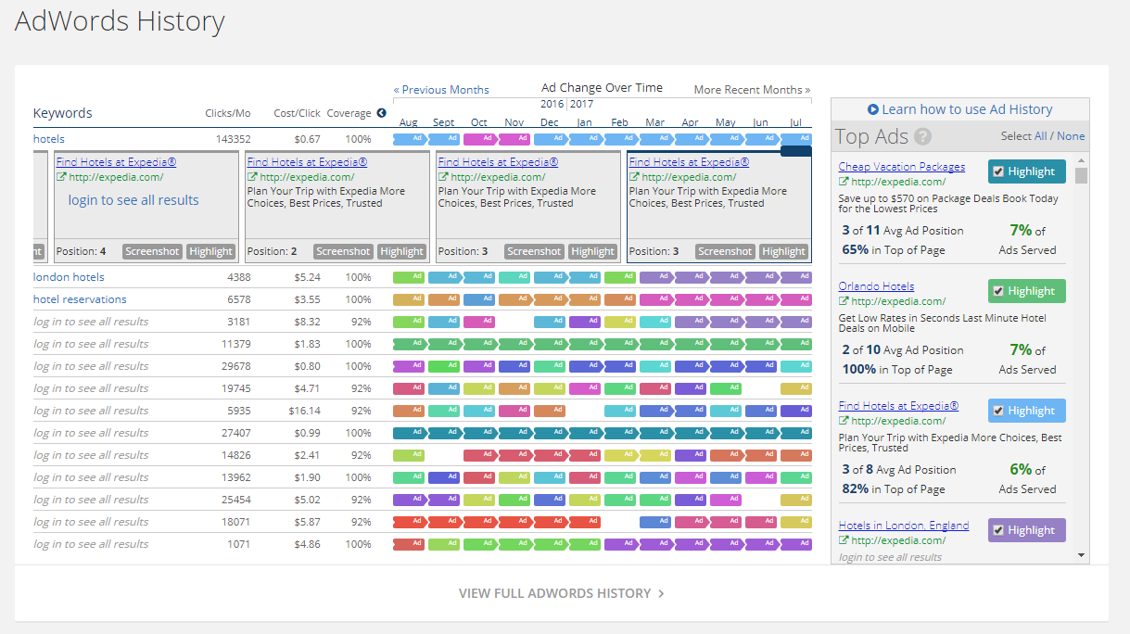Open the Previous Months timeline link
The height and width of the screenshot is (634, 1130).
click(441, 90)
